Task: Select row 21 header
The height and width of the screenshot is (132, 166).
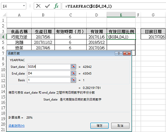Action: pyautogui.click(x=3, y=130)
